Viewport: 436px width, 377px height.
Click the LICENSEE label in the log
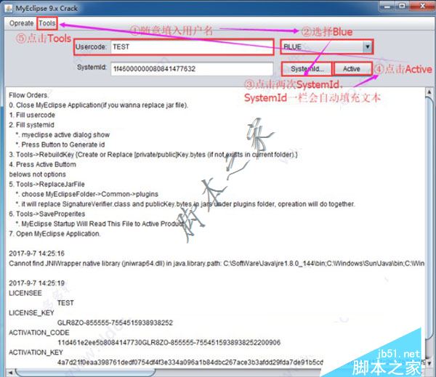[25, 293]
